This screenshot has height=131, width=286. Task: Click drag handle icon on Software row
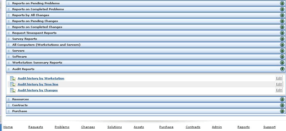pos(9,57)
